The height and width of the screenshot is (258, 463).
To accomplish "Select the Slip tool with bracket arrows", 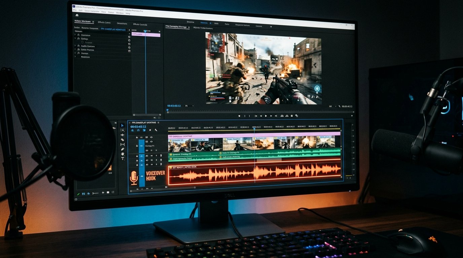I will click(122, 144).
